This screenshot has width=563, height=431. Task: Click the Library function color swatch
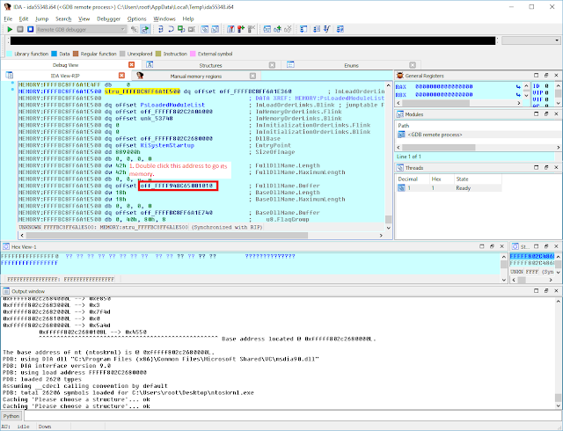[x=10, y=54]
